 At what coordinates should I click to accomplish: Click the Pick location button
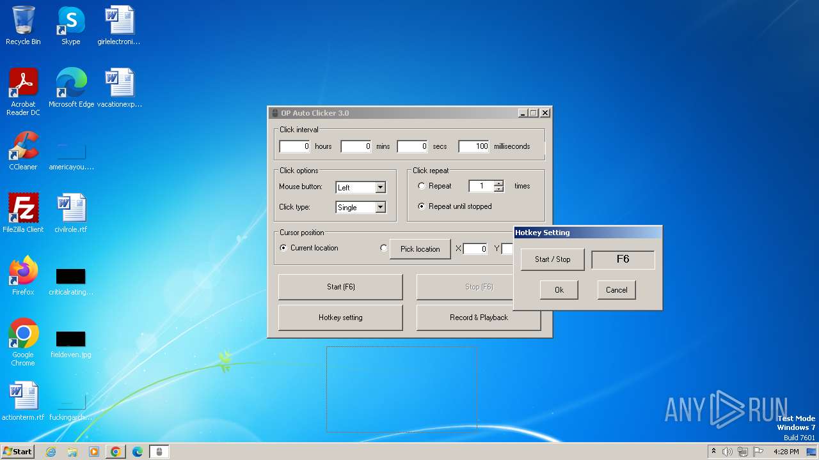(420, 249)
